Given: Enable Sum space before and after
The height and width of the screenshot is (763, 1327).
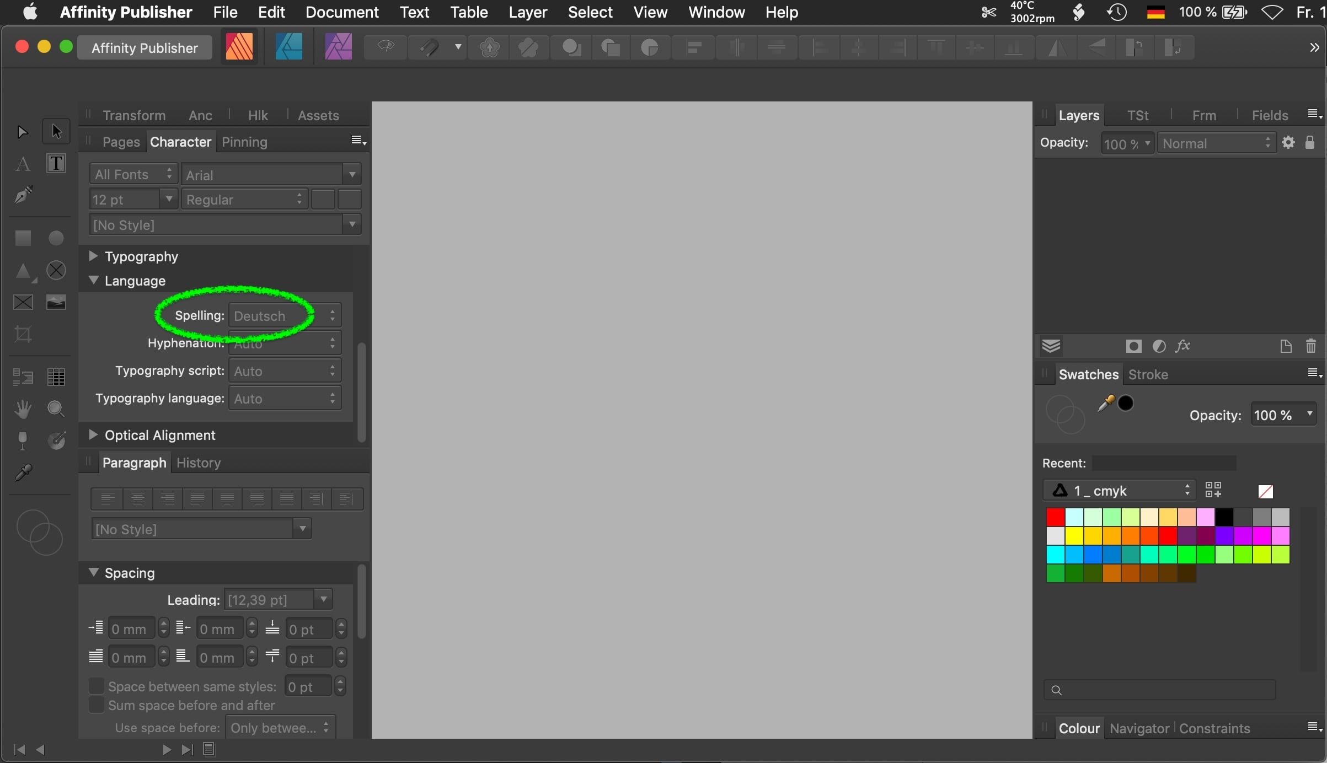Looking at the screenshot, I should pos(97,705).
